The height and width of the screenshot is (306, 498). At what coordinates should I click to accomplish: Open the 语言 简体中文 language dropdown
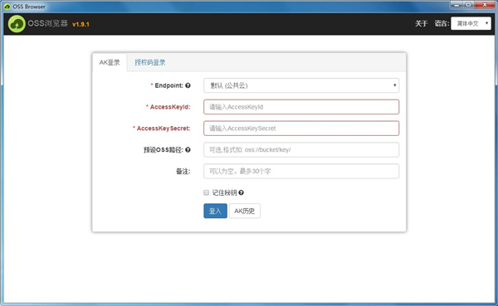pyautogui.click(x=471, y=23)
